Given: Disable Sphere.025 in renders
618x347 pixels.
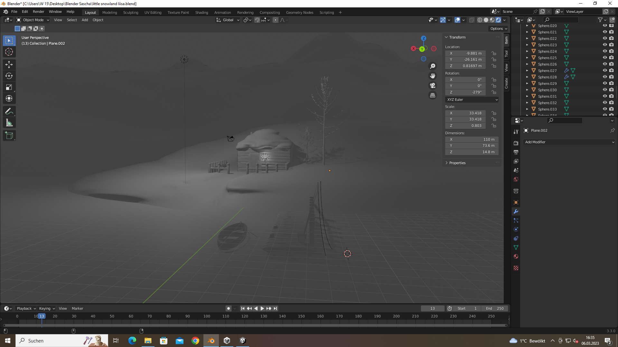Looking at the screenshot, I should 612,58.
